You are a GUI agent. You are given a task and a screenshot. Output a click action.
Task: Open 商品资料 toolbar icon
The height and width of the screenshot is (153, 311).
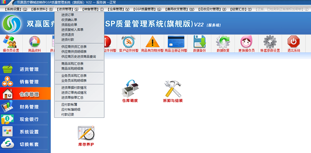[x=35, y=44]
